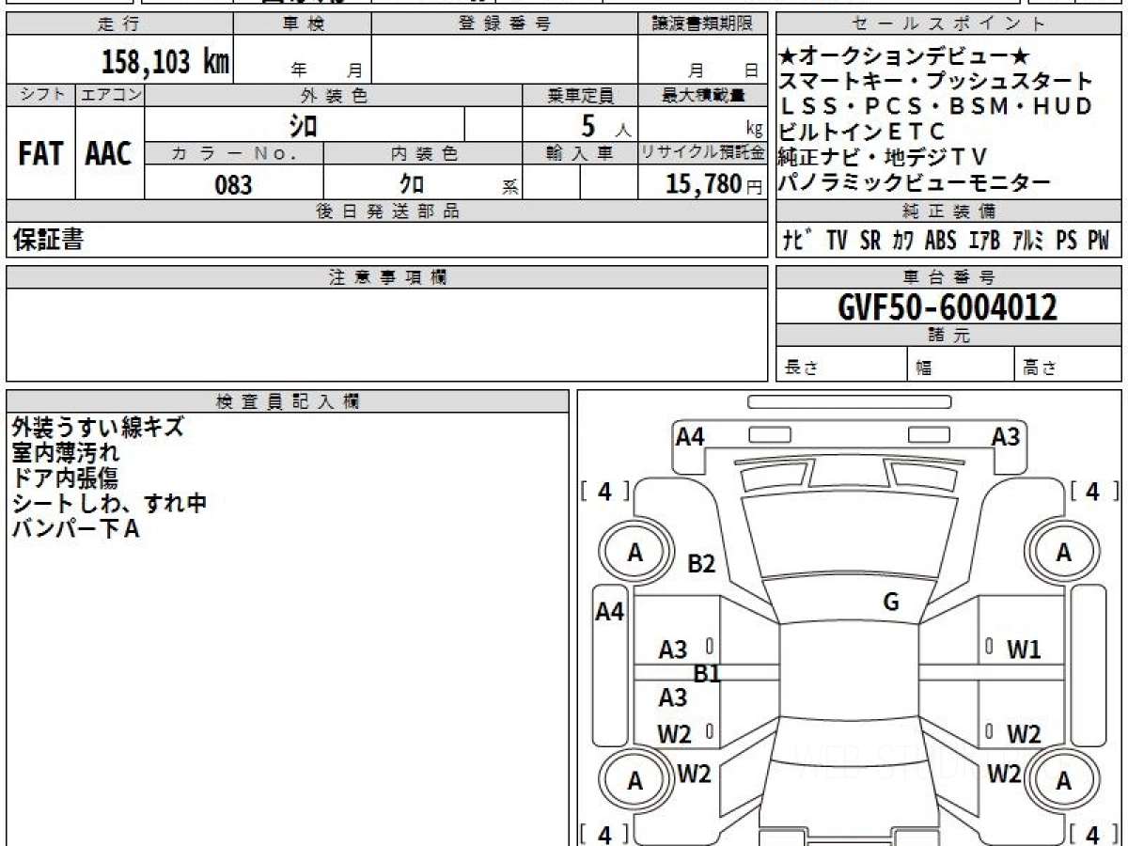Click the 走行 header cell
The width and height of the screenshot is (1128, 846).
pos(118,24)
